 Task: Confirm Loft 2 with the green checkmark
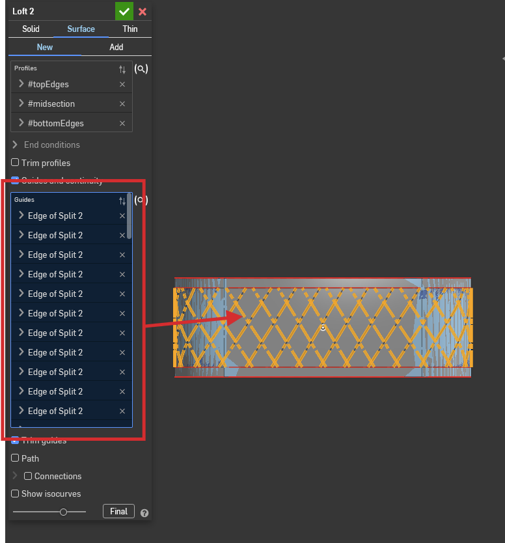124,12
